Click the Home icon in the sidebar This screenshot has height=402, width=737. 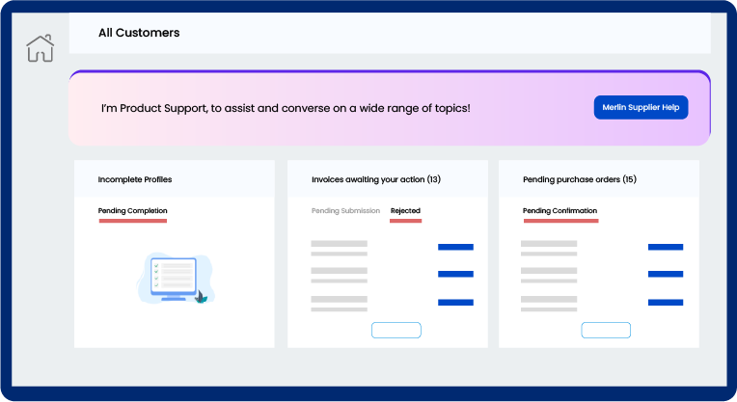click(40, 48)
